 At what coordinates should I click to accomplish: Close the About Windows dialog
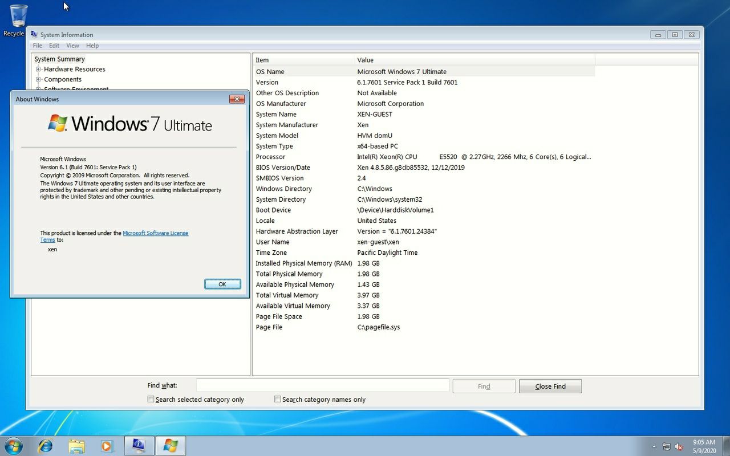pyautogui.click(x=237, y=99)
